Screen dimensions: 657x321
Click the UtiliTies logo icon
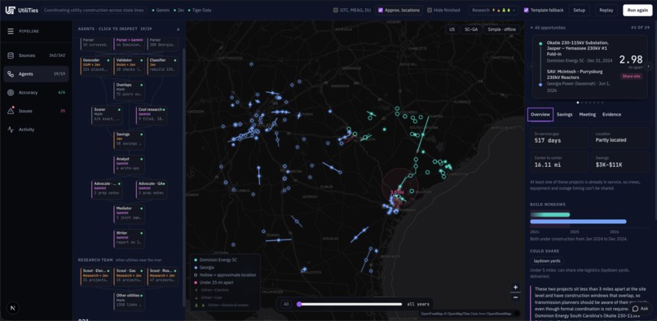[x=10, y=11]
